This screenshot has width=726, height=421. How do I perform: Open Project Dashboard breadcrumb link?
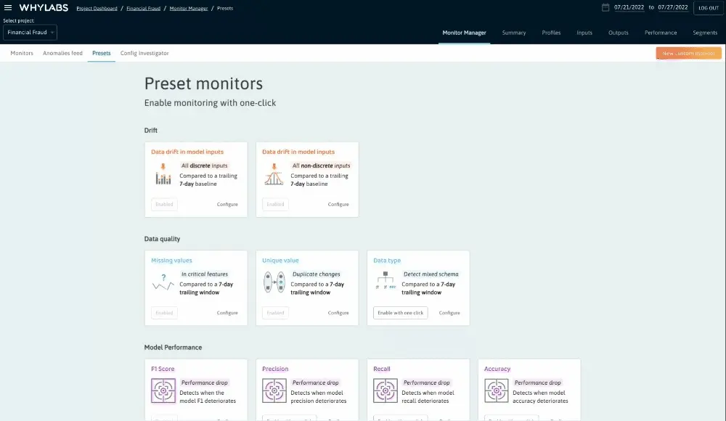pyautogui.click(x=97, y=8)
